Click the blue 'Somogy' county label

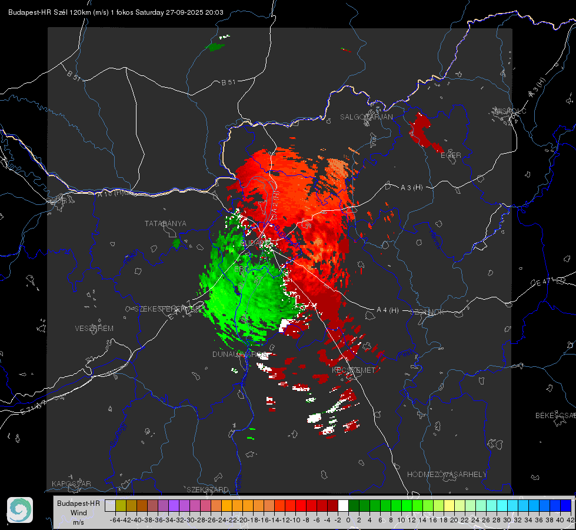tap(118, 435)
